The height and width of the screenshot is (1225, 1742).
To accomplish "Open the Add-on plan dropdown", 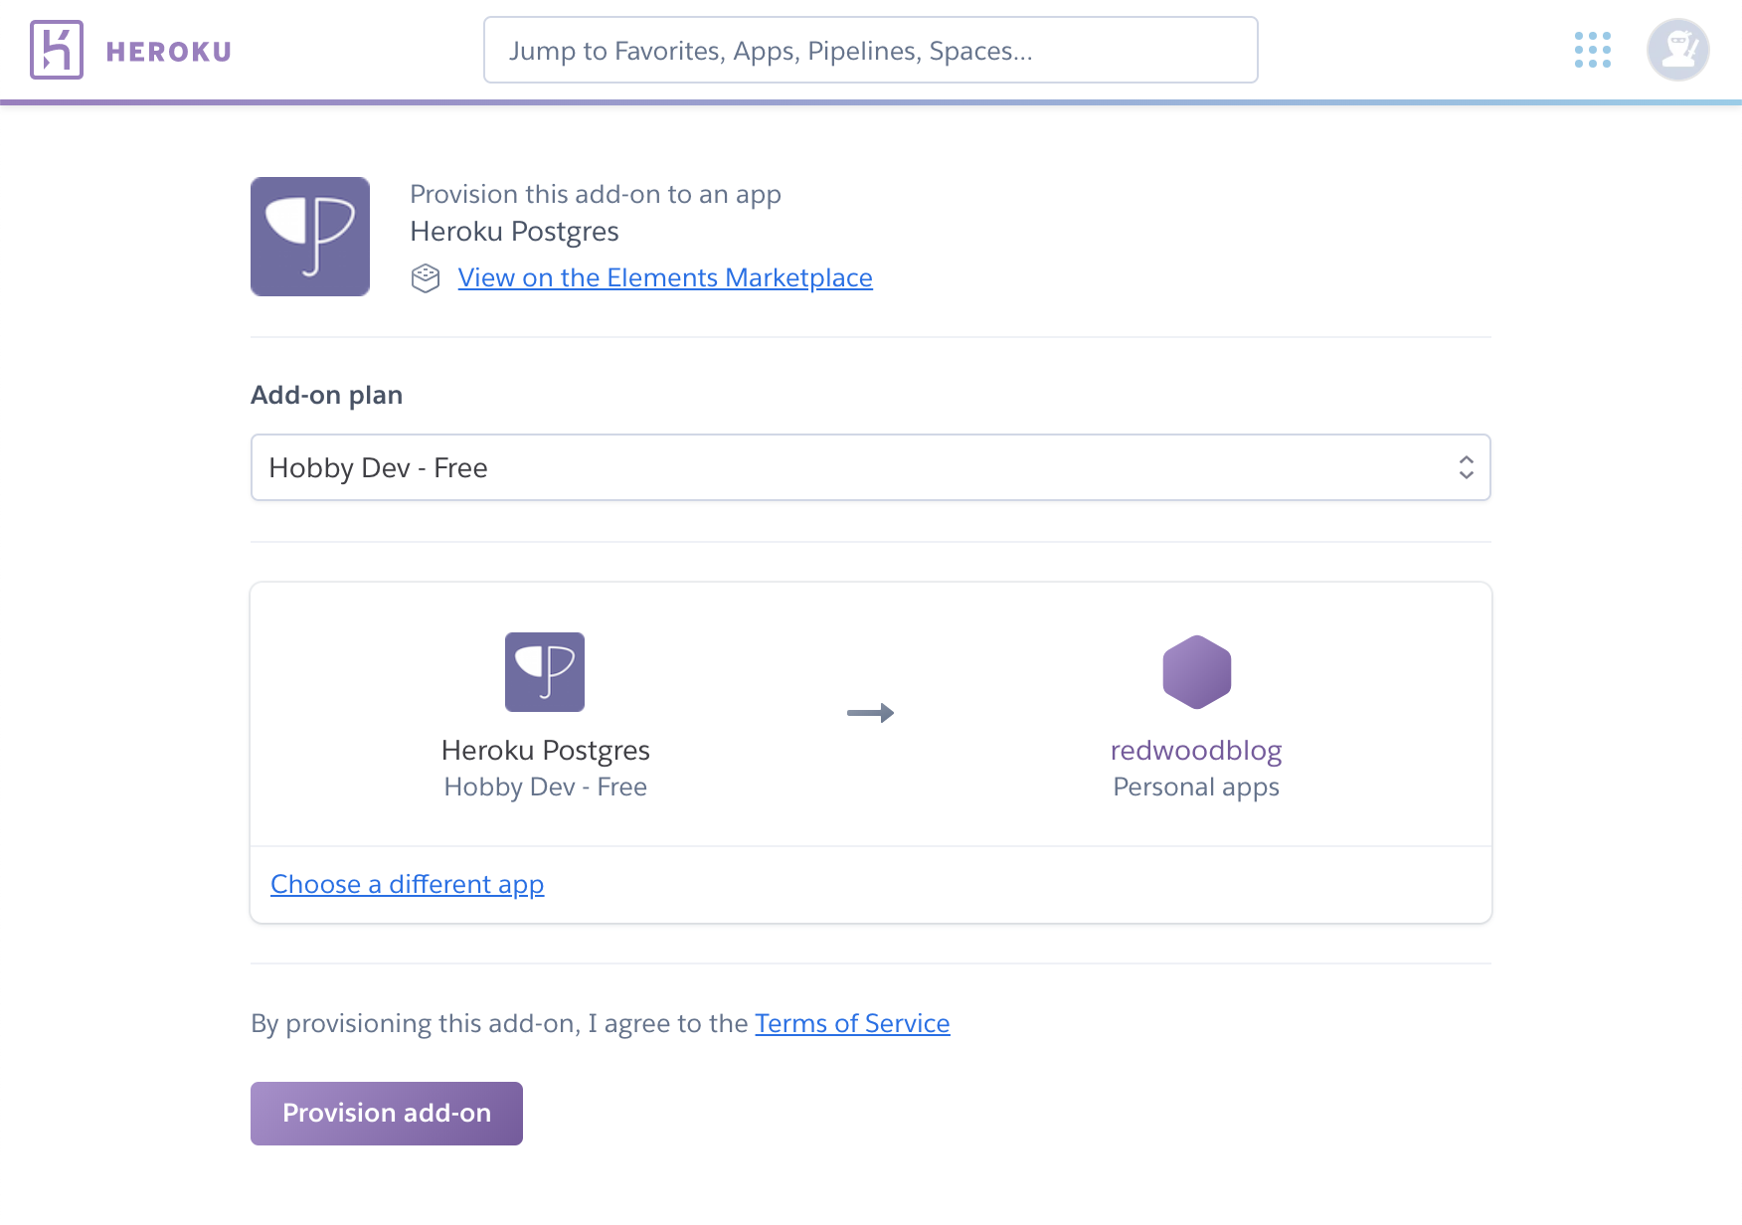I will [871, 467].
